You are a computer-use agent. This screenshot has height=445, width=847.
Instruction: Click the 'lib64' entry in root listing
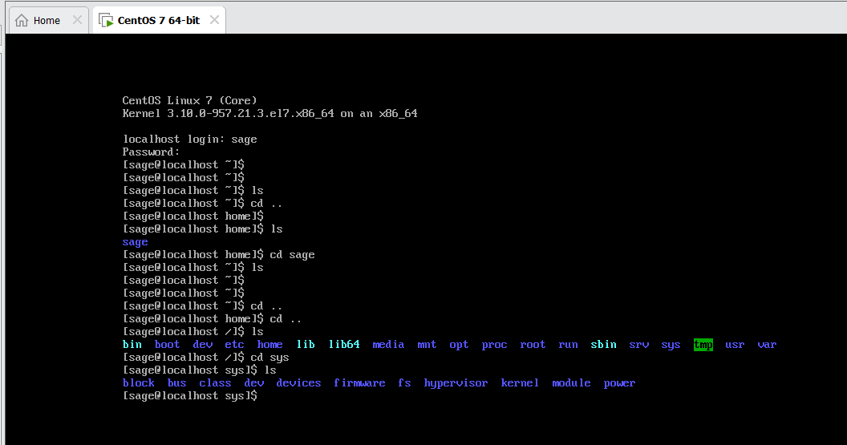pos(344,345)
